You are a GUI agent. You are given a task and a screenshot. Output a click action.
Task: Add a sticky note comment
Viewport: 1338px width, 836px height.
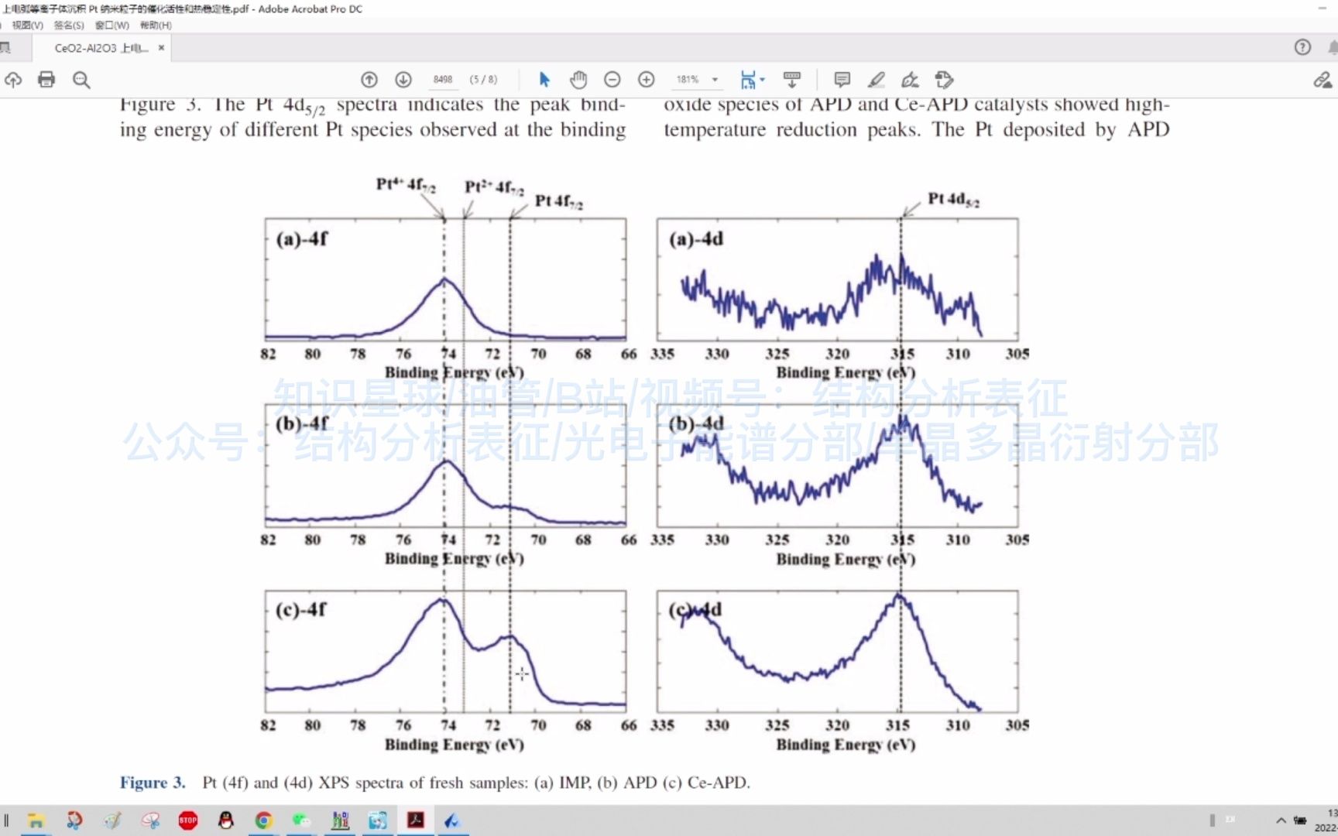click(x=842, y=80)
